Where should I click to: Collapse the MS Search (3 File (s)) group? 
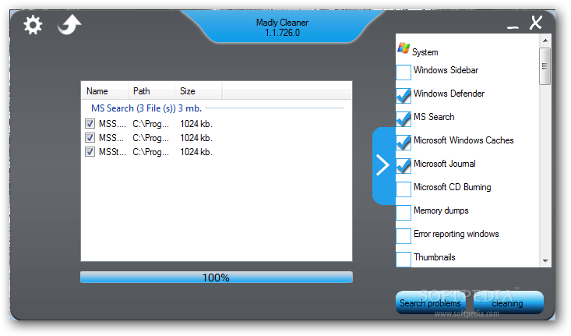coord(146,108)
